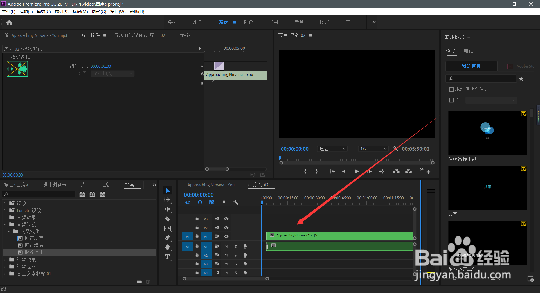Image resolution: width=540 pixels, height=293 pixels.
Task: Mute the A1 audio track
Action: click(x=226, y=247)
